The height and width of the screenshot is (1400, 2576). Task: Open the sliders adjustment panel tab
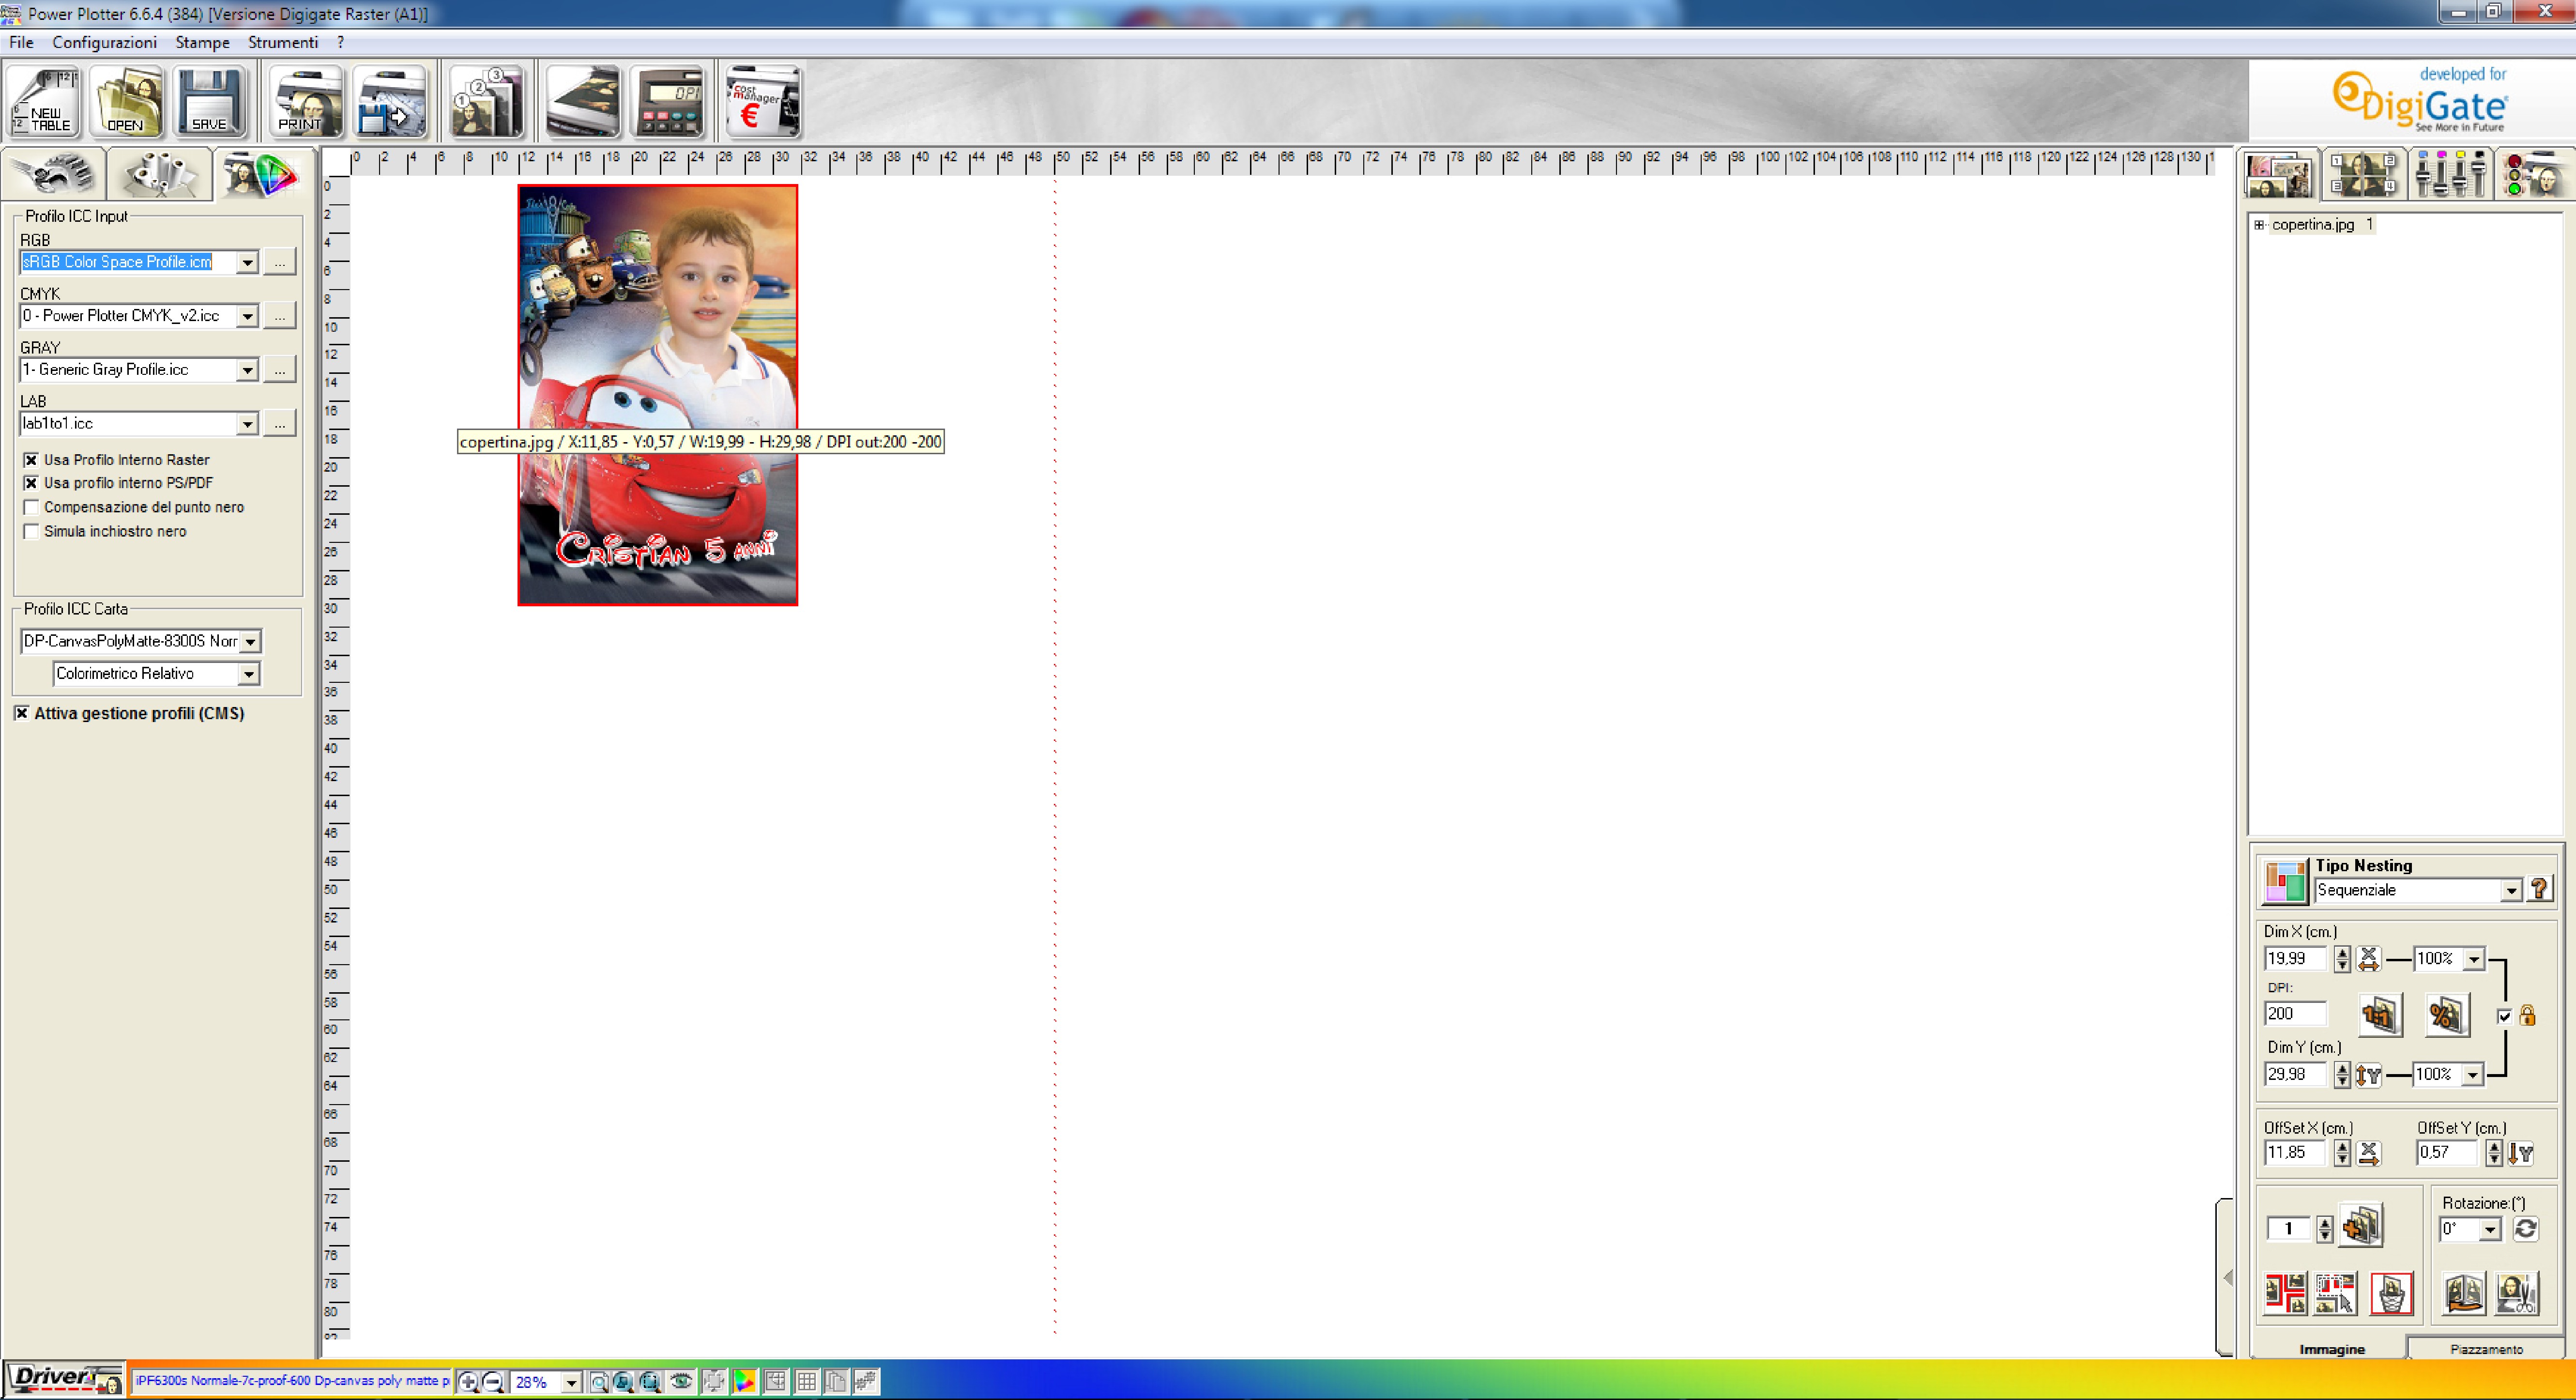2449,175
